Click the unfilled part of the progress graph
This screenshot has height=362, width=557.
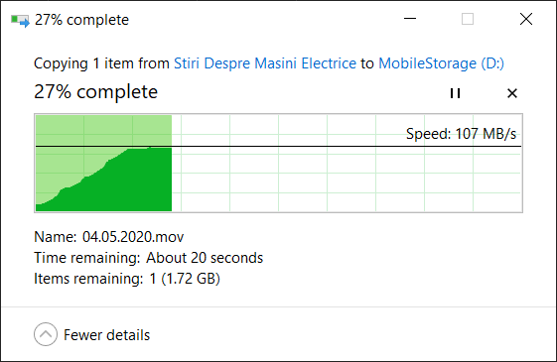coord(347,178)
